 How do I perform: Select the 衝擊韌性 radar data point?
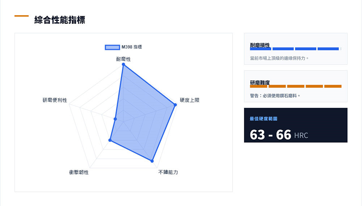tap(110, 140)
